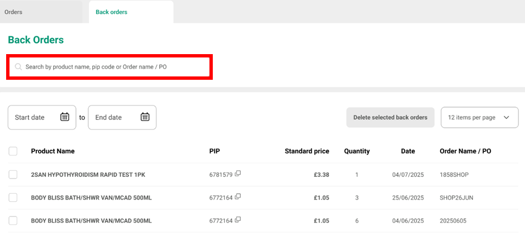
Task: Focus the product name search field
Action: [112, 67]
